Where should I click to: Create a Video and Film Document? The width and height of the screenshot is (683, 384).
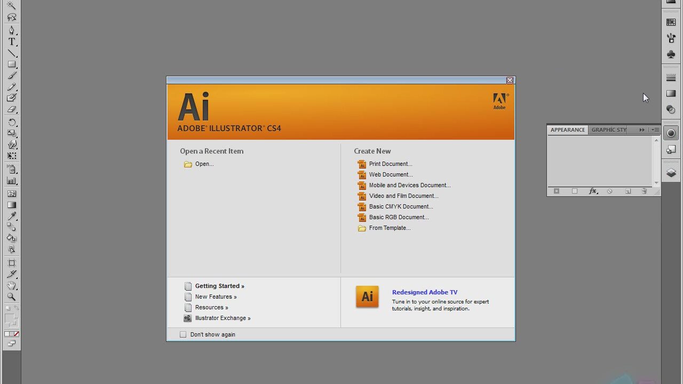398,196
